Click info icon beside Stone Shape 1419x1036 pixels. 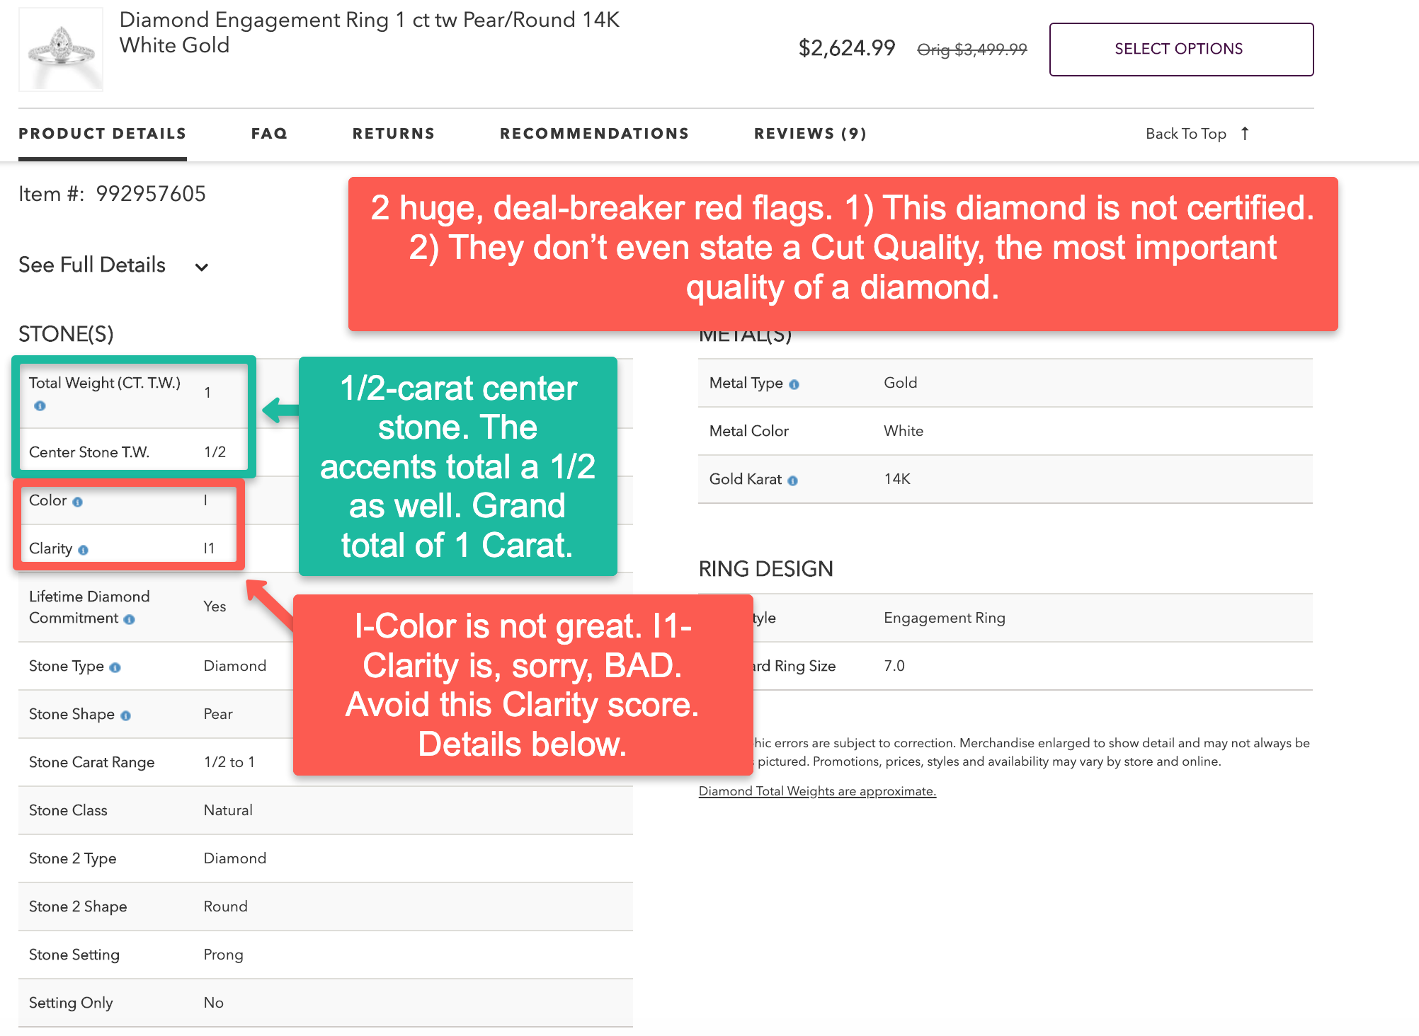click(x=125, y=715)
